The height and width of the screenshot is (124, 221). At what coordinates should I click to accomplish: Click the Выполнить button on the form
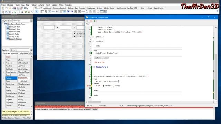[x=80, y=34]
